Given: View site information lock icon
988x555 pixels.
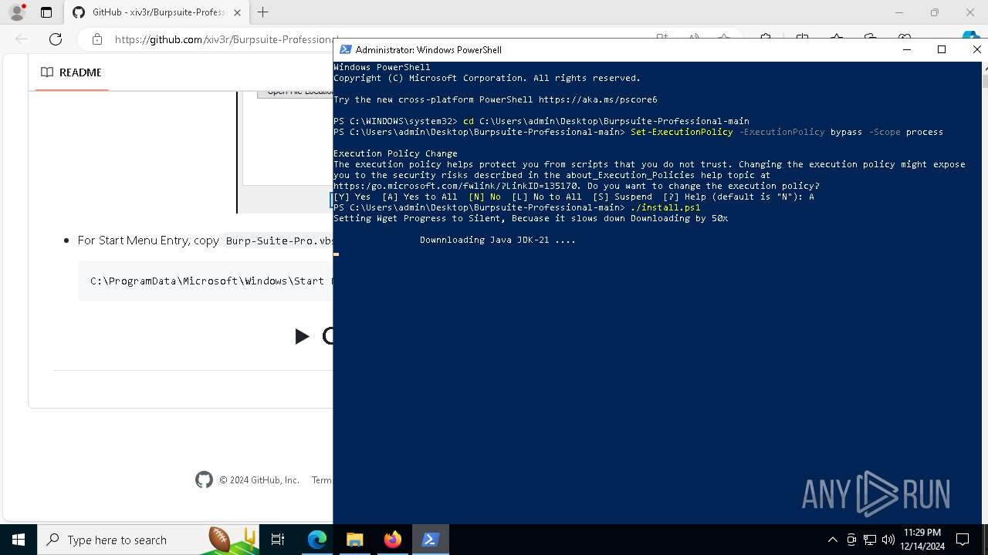Looking at the screenshot, I should [96, 39].
